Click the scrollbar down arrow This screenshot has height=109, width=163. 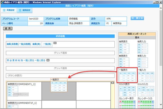(x=161, y=104)
